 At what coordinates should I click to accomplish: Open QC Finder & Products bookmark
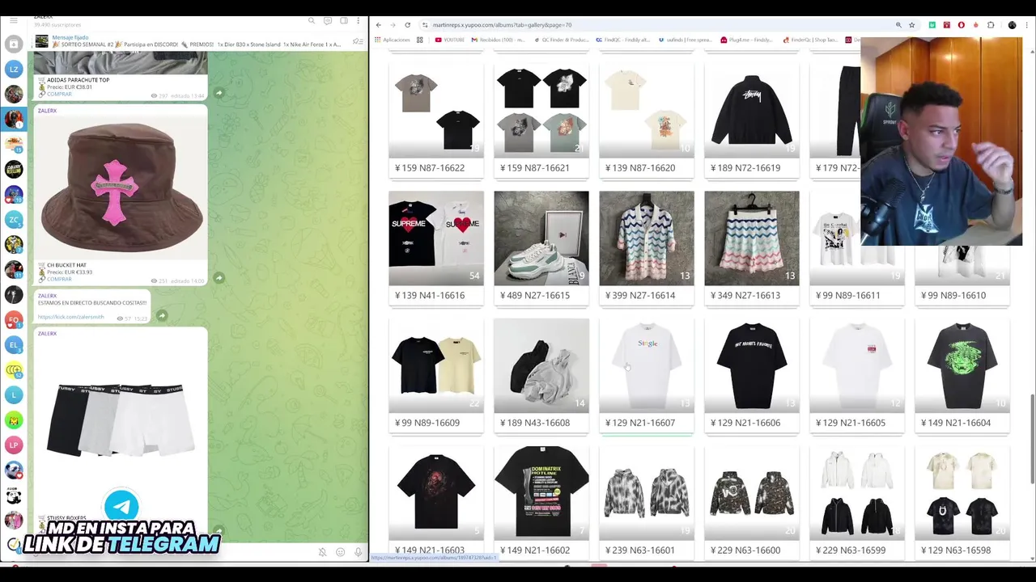[560, 40]
